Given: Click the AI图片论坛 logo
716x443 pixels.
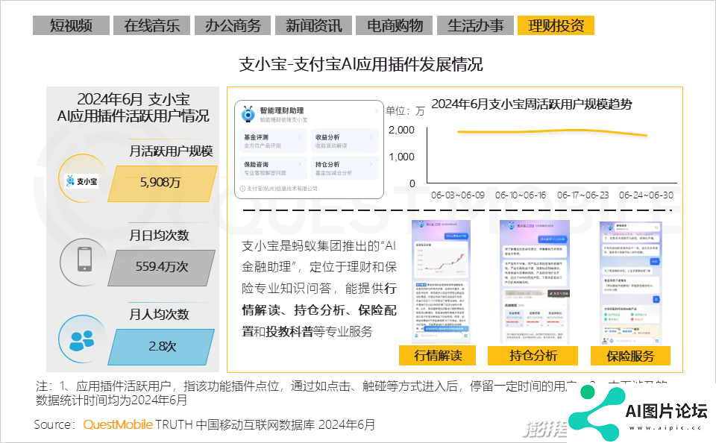Looking at the screenshot, I should [639, 413].
